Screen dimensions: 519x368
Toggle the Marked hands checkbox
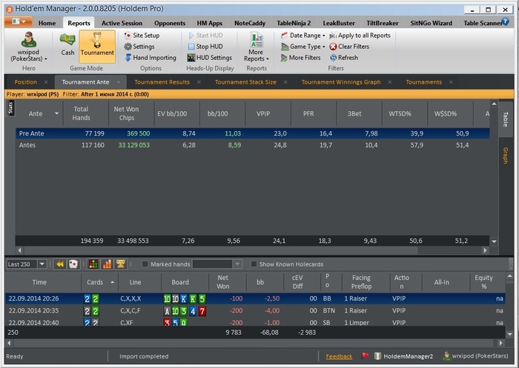pyautogui.click(x=145, y=264)
